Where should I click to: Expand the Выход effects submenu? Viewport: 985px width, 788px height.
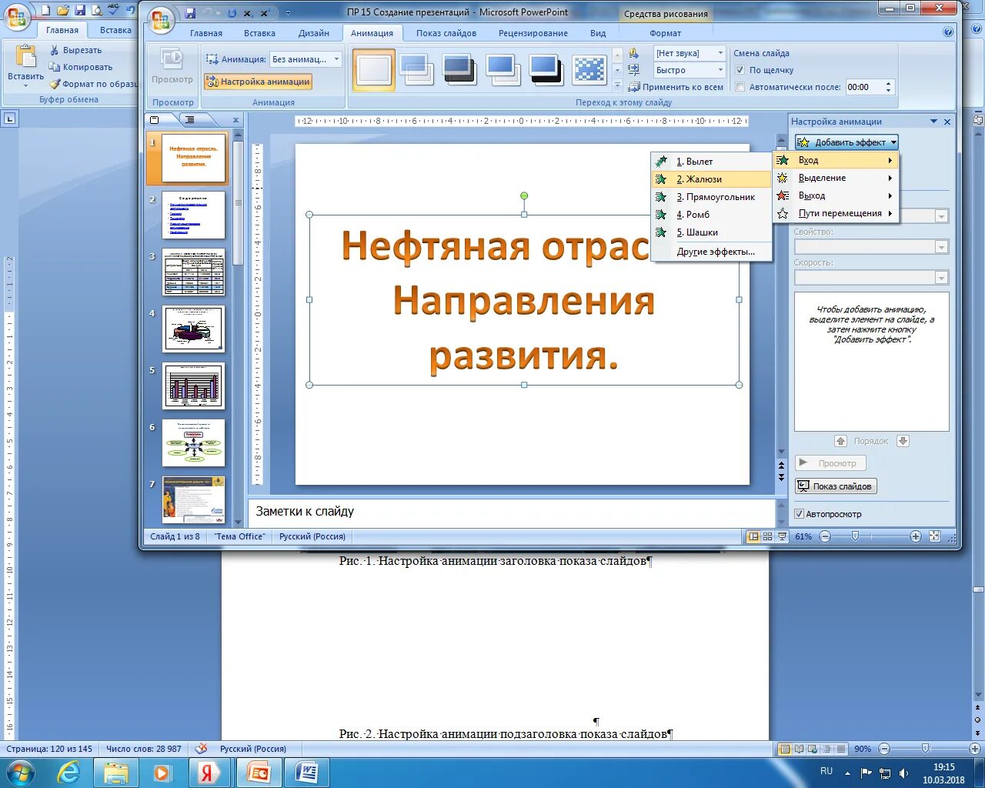pos(836,195)
